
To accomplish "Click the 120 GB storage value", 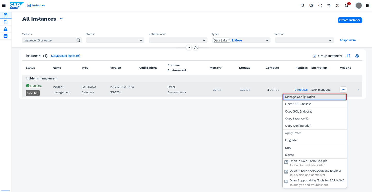I will (245, 90).
